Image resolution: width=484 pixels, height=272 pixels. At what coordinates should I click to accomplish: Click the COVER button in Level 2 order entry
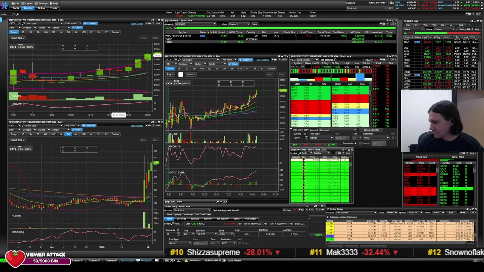click(x=332, y=145)
